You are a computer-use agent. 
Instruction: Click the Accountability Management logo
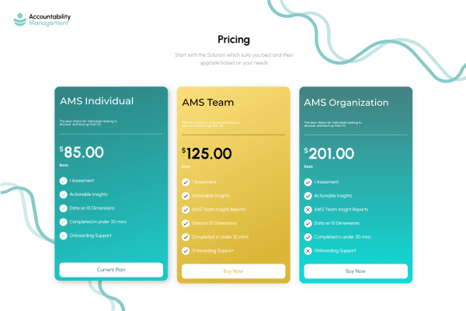pos(41,19)
